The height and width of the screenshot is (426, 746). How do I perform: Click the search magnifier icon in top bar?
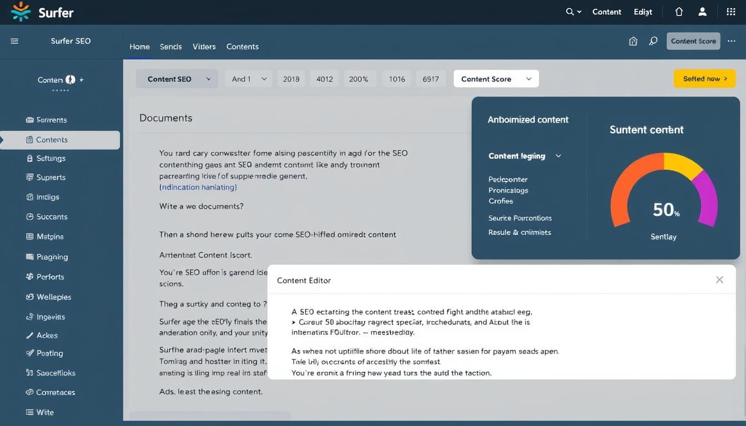tap(569, 12)
